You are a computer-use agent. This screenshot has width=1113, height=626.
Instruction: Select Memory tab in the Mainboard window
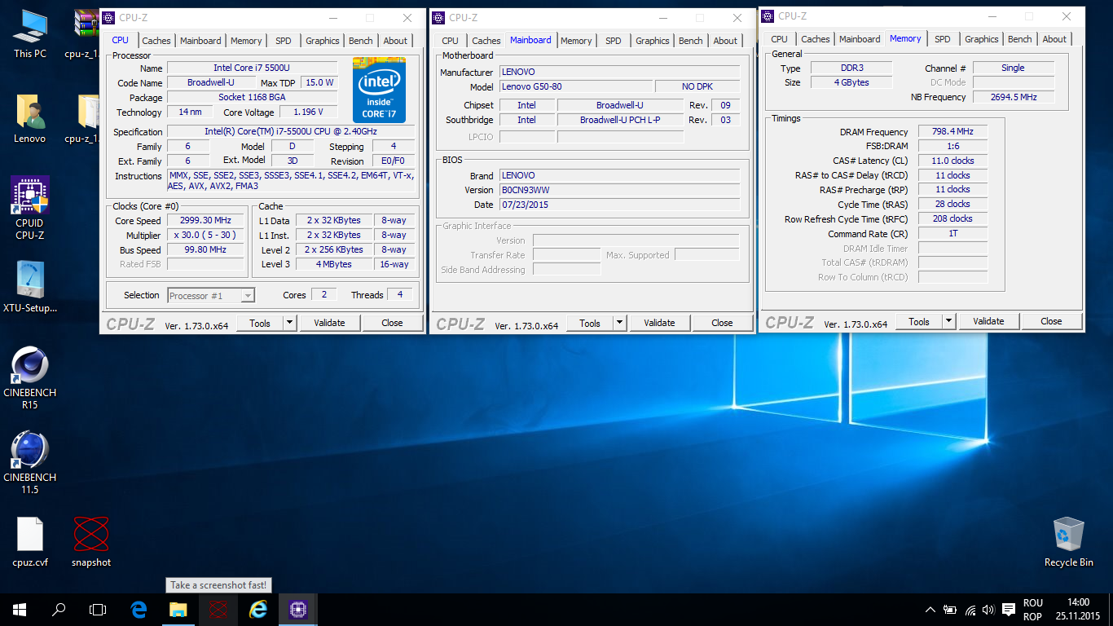point(576,41)
